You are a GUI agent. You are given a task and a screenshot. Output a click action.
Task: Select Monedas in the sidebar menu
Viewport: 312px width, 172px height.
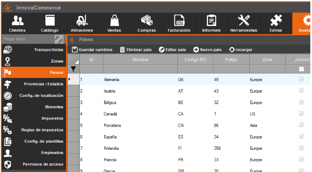[x=33, y=107]
